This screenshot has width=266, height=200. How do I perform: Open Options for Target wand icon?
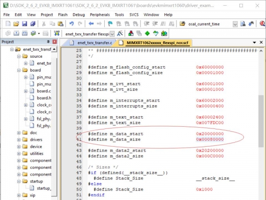120,33
